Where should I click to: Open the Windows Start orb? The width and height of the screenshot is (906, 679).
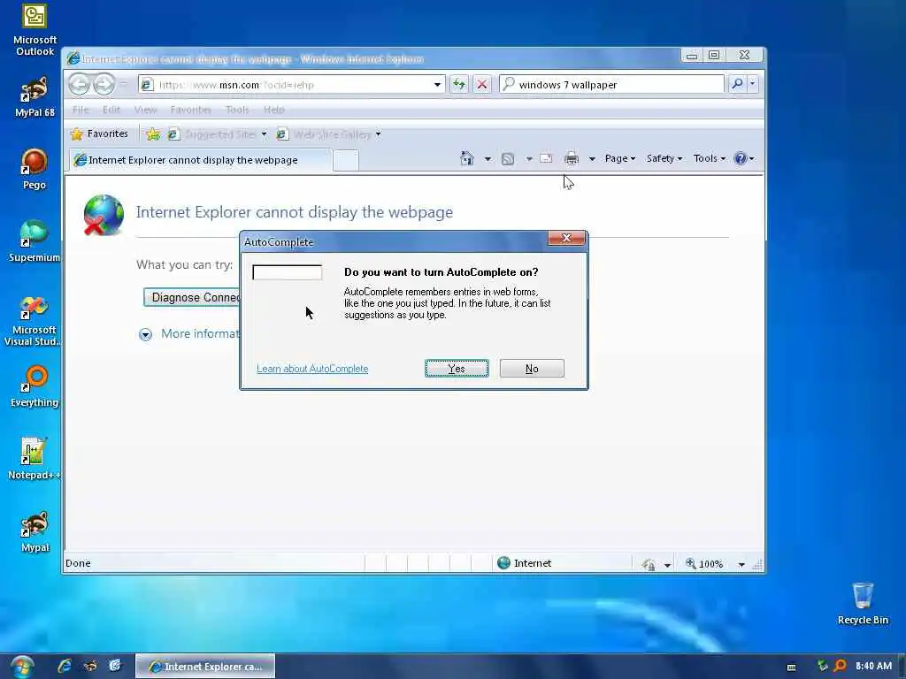(x=21, y=667)
